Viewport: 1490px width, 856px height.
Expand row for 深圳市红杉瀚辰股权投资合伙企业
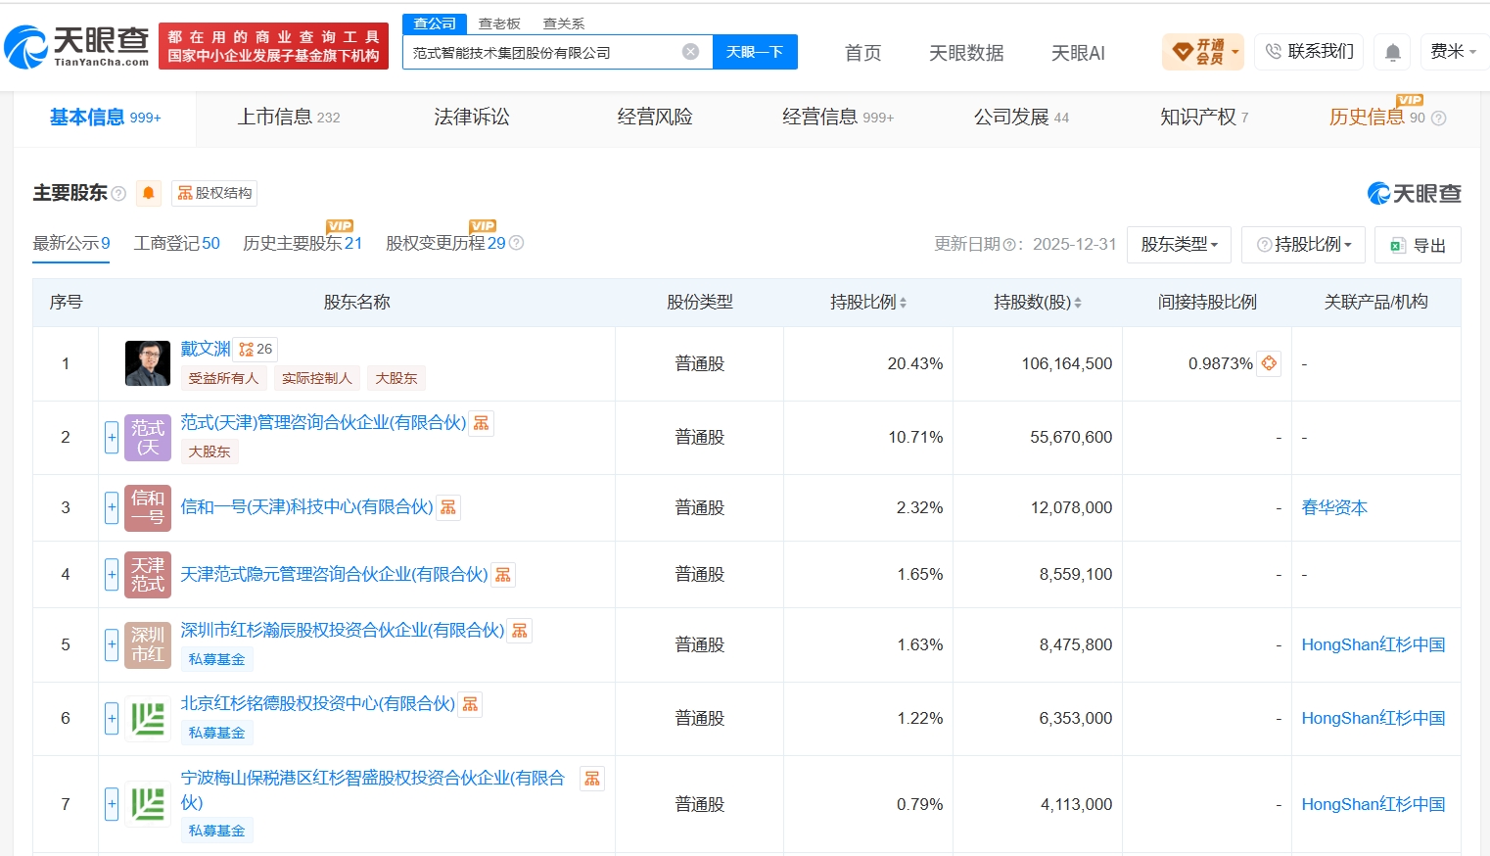coord(112,644)
